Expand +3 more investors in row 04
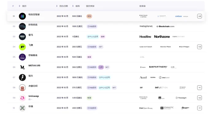The width and height of the screenshot is (209, 119). coord(199,47)
